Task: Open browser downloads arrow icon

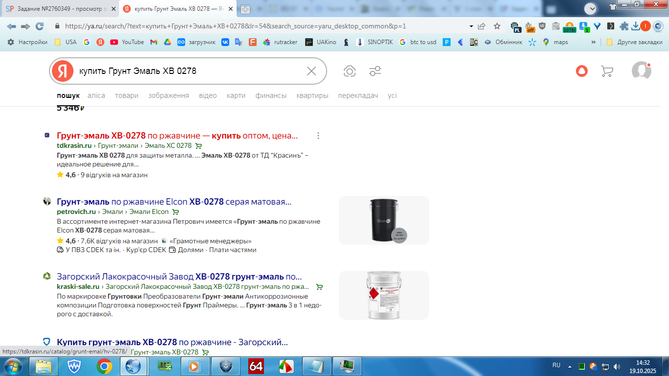Action: [x=636, y=26]
